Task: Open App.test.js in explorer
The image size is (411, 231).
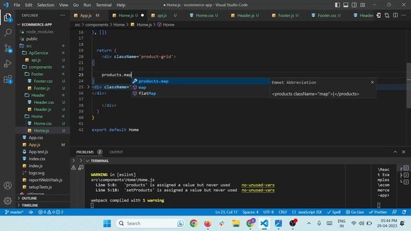Action: [39, 151]
